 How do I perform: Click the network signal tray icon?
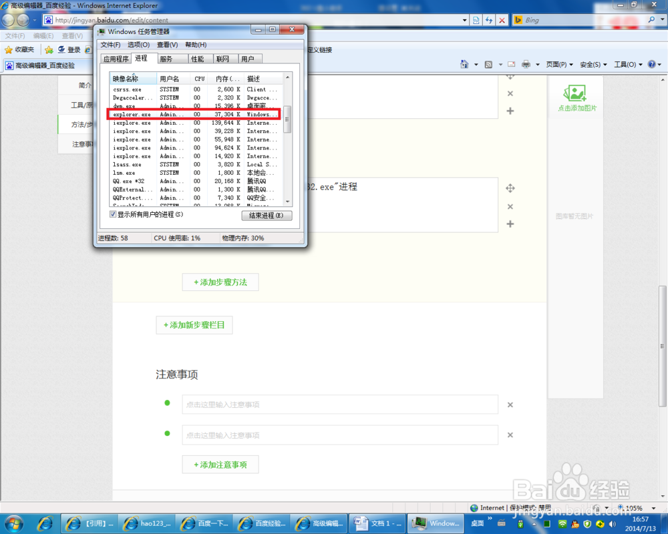click(x=562, y=524)
